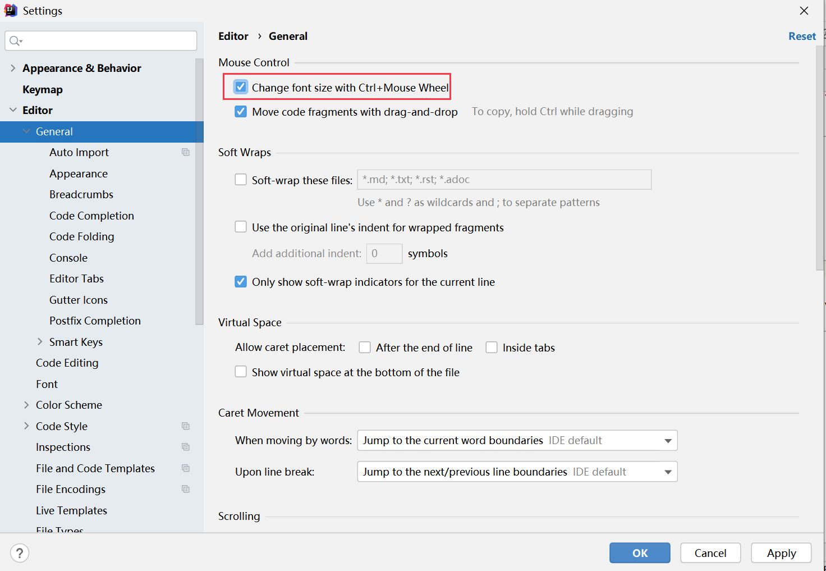Collapse the General subtree arrow
Image resolution: width=826 pixels, height=571 pixels.
click(26, 131)
